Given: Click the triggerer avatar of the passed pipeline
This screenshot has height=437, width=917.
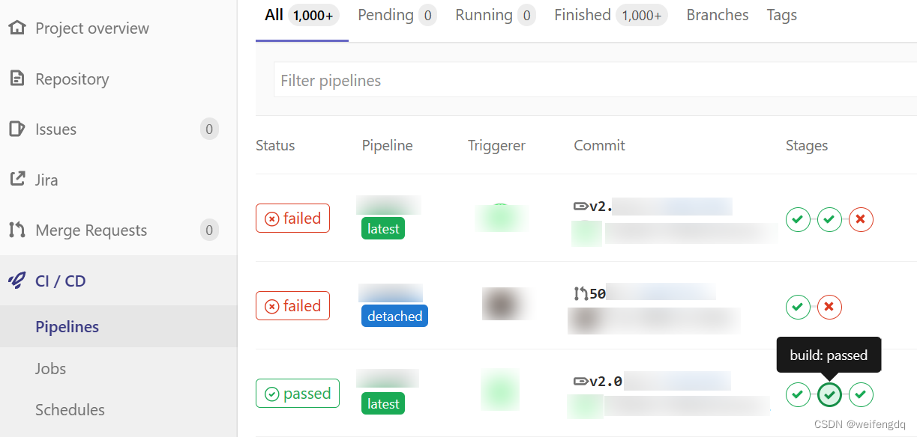Looking at the screenshot, I should pyautogui.click(x=500, y=389).
